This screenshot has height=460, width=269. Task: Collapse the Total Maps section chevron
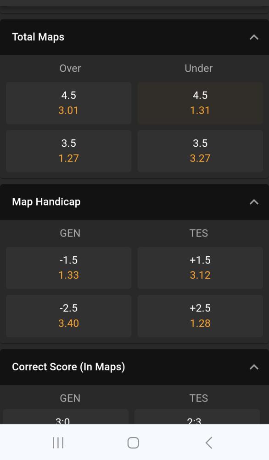[x=254, y=37]
